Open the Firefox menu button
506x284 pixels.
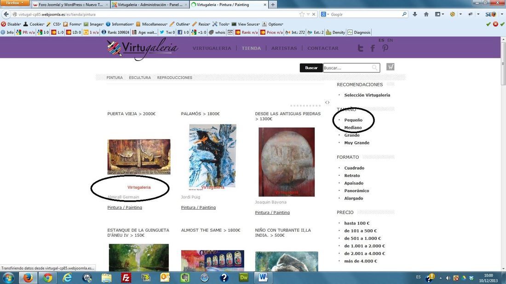click(15, 3)
